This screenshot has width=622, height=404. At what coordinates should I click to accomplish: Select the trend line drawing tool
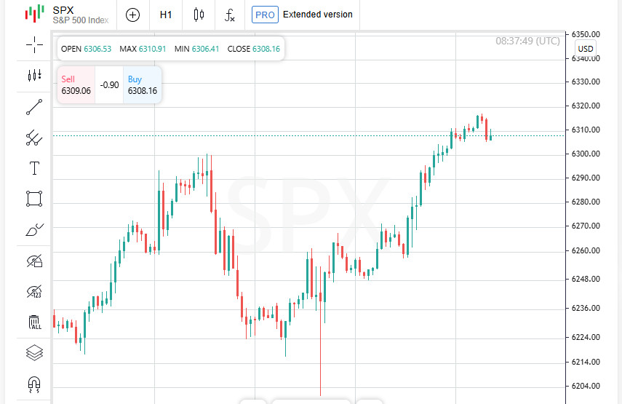click(x=34, y=107)
